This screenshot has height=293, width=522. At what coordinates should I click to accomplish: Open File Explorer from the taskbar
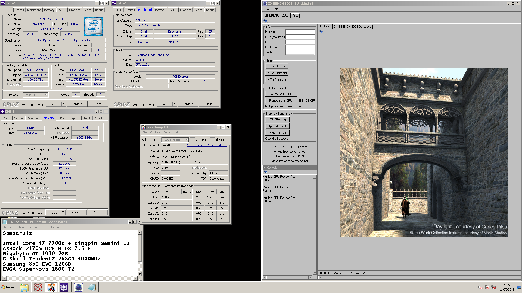coord(24,287)
